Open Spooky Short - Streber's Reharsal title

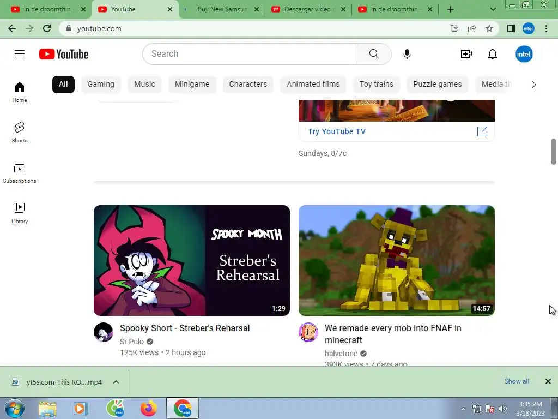click(x=185, y=328)
